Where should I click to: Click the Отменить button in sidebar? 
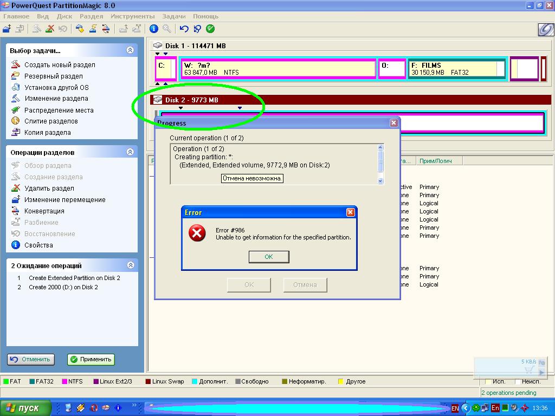(x=31, y=360)
